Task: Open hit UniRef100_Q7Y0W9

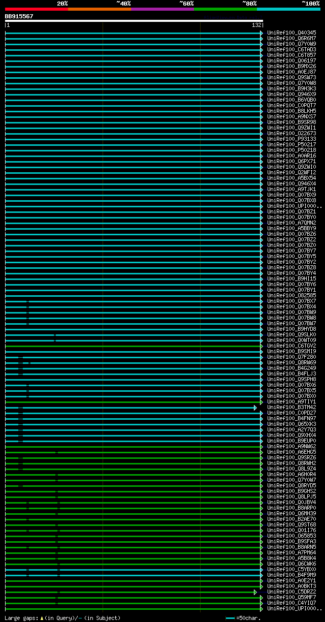Action: [x=292, y=44]
